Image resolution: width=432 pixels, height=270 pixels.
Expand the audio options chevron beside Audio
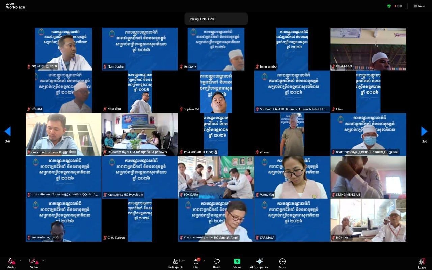(20, 261)
